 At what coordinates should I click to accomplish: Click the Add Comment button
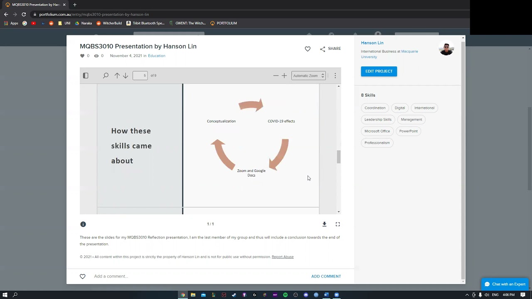[326, 277]
